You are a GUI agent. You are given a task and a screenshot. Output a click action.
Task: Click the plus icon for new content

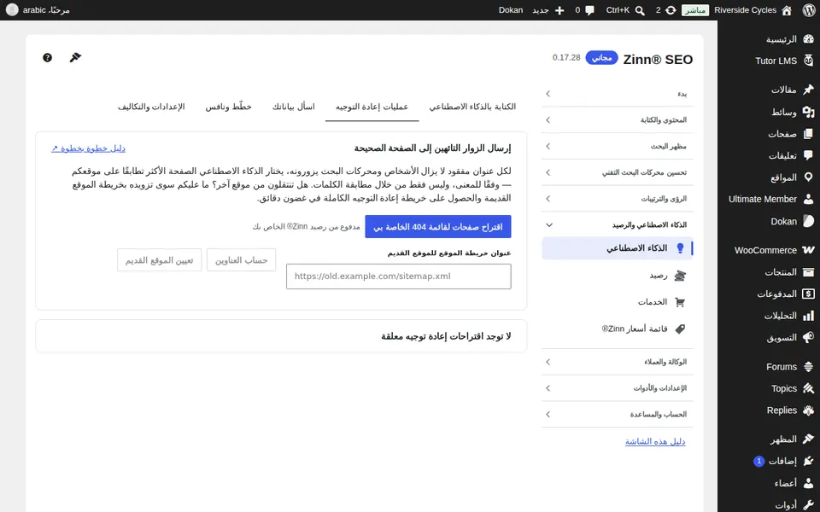(x=559, y=10)
